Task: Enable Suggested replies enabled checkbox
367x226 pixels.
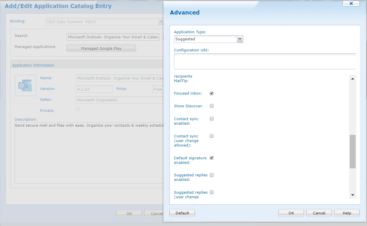Action: (211, 175)
